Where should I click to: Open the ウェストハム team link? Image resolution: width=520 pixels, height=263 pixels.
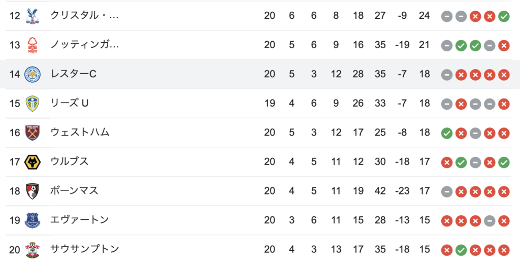(x=80, y=133)
